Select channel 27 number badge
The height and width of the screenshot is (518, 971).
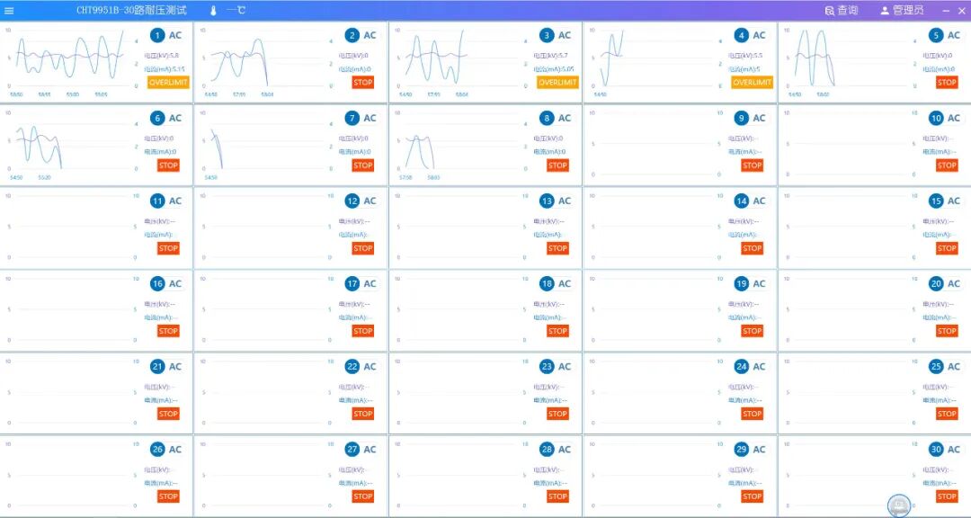point(352,450)
